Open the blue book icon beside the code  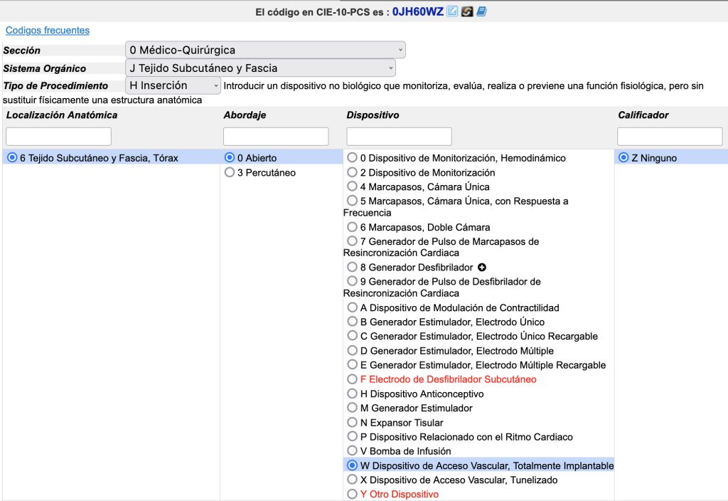[x=481, y=12]
